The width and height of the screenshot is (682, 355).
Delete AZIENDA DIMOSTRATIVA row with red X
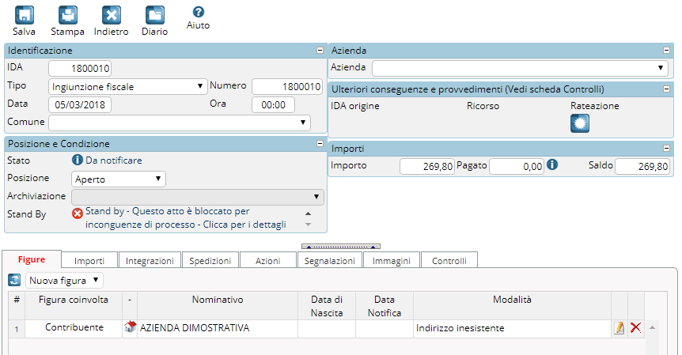point(635,327)
